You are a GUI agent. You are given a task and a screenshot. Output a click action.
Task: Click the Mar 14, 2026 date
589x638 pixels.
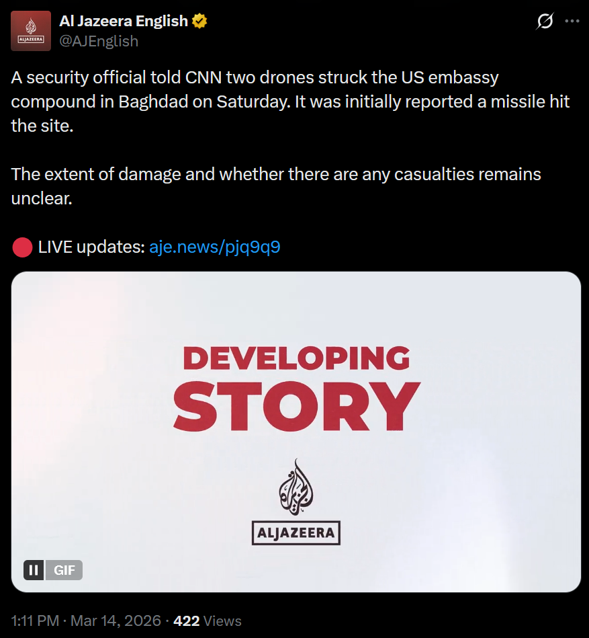click(x=116, y=621)
